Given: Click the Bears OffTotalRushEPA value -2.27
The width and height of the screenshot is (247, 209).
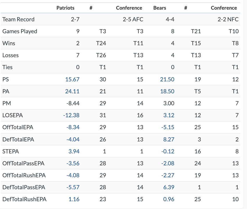Looking at the screenshot, I should (x=168, y=175).
